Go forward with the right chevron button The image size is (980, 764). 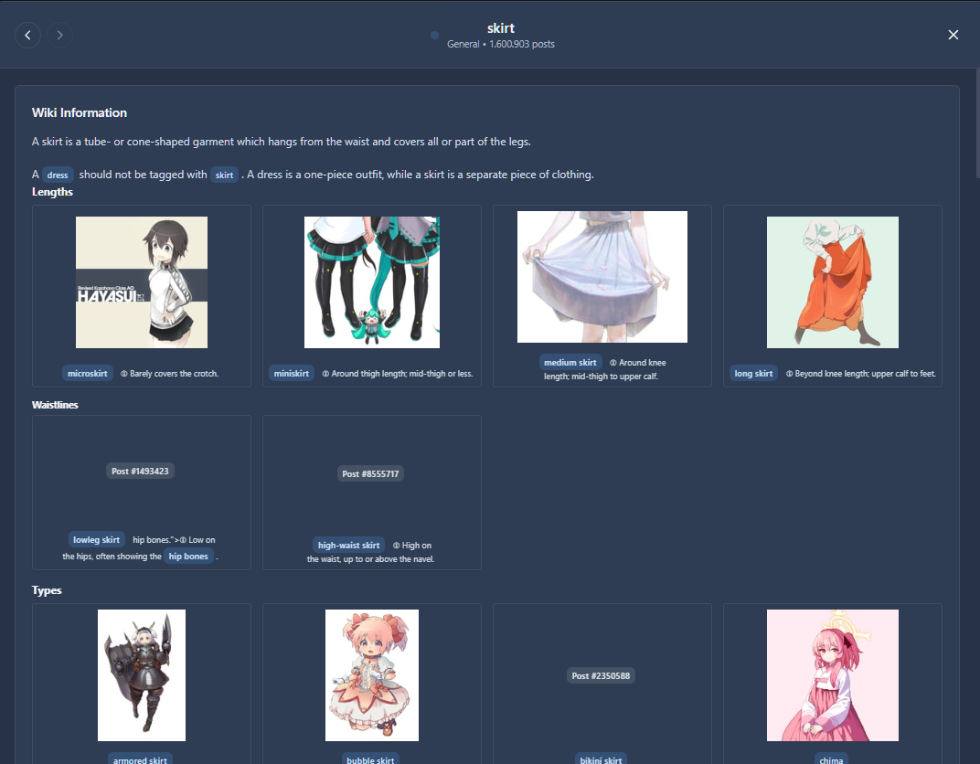[60, 35]
